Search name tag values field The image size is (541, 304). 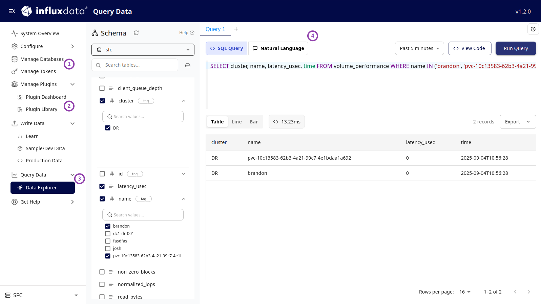point(143,215)
